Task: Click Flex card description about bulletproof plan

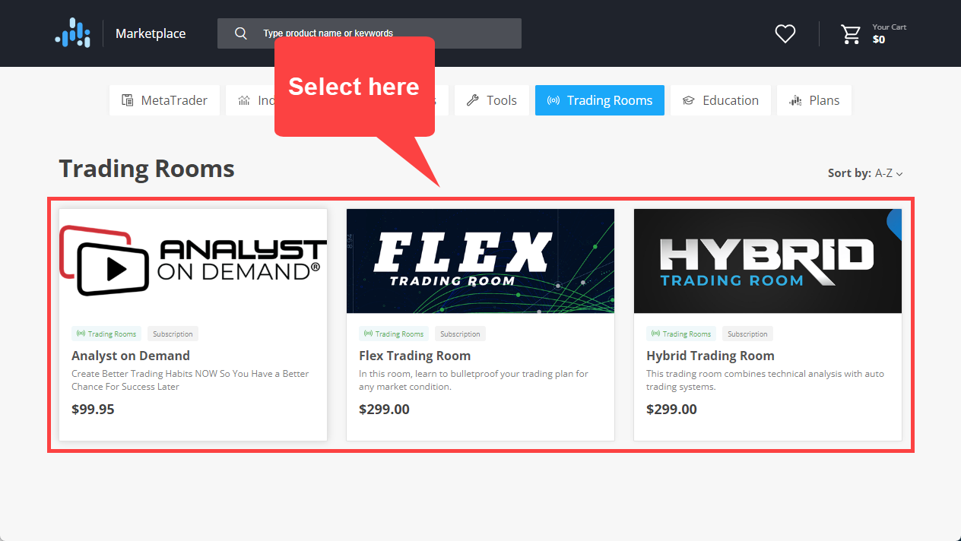Action: point(474,380)
